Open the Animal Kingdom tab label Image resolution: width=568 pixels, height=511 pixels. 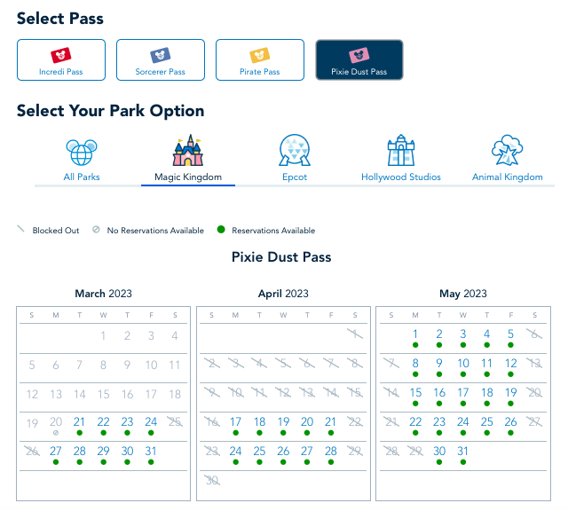pos(507,177)
